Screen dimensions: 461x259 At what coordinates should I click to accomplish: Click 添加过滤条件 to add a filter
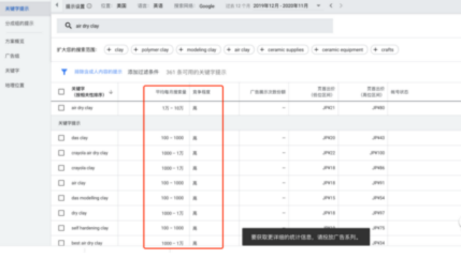(x=143, y=72)
